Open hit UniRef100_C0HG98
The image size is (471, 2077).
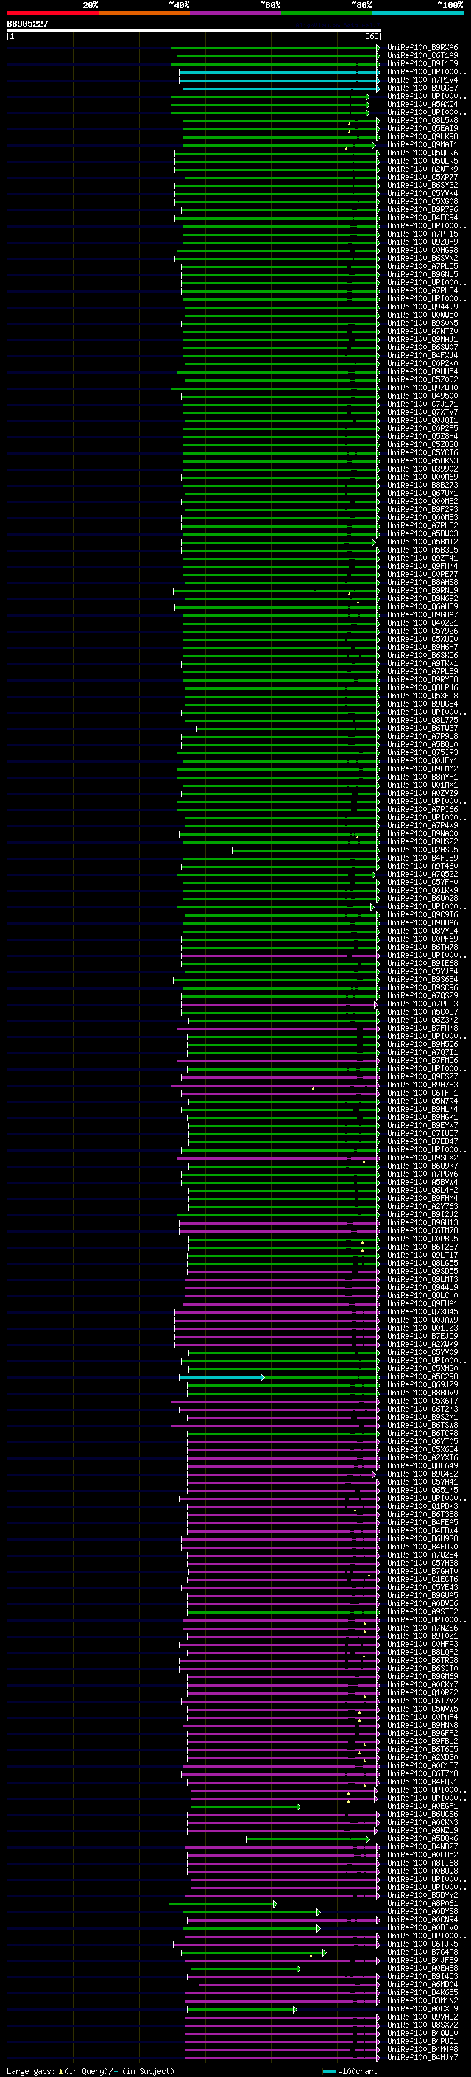pos(422,250)
